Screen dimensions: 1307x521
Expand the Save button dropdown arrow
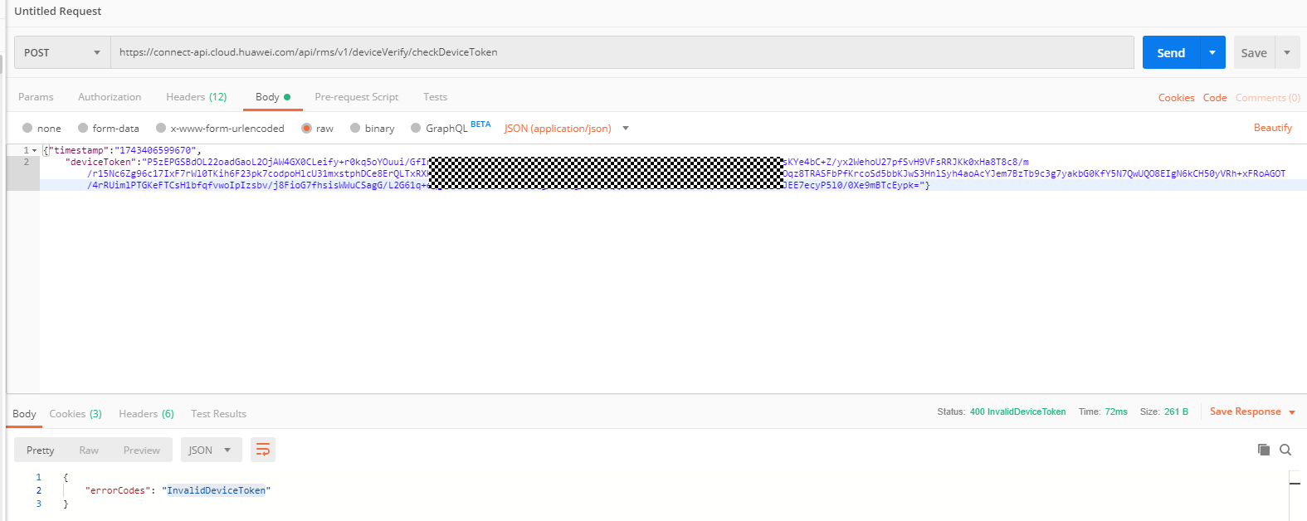tap(1287, 52)
